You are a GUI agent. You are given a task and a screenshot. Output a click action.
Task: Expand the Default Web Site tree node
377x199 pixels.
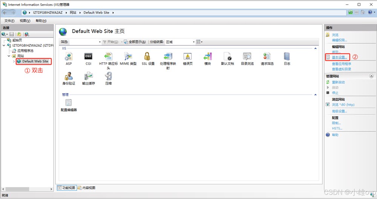[14, 61]
